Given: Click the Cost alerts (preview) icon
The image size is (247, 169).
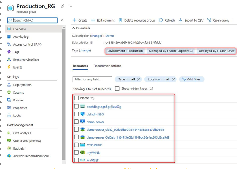Looking at the screenshot, I should (9, 140).
